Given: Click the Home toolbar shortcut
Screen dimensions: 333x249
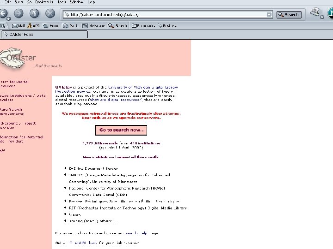Looking at the screenshot, I should [51, 26].
